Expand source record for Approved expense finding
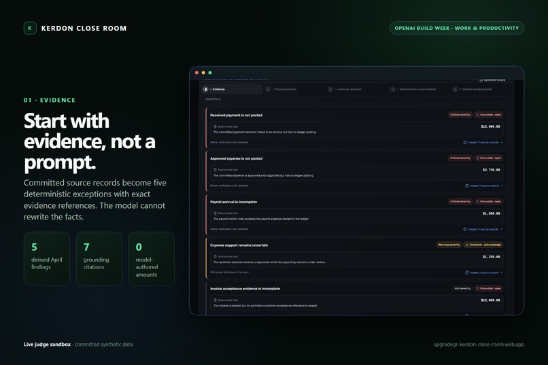This screenshot has height=365, width=548. (484, 186)
